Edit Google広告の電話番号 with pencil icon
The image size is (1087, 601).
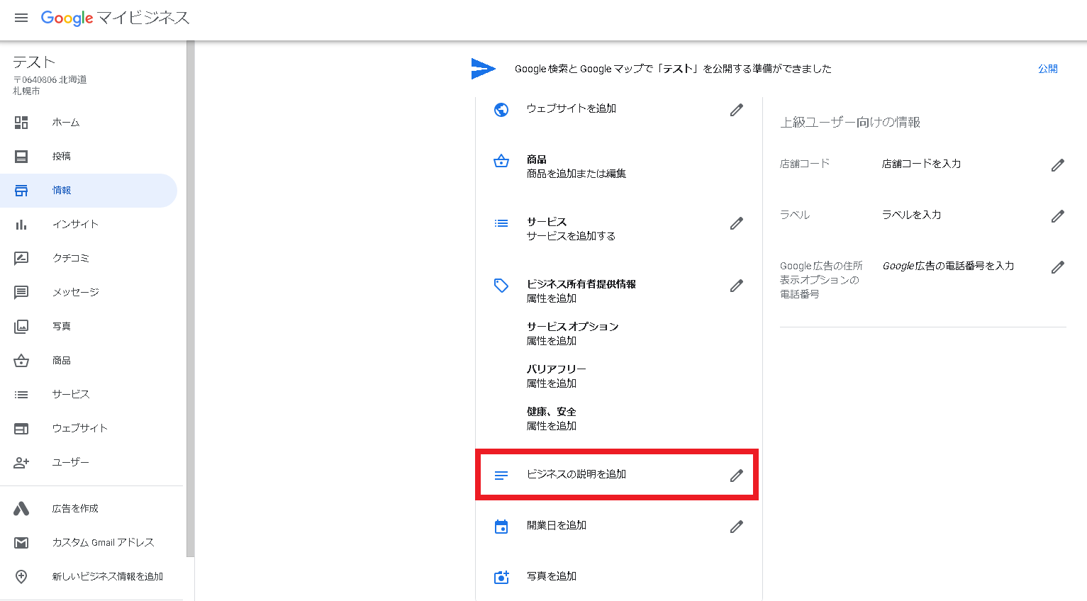pos(1058,267)
